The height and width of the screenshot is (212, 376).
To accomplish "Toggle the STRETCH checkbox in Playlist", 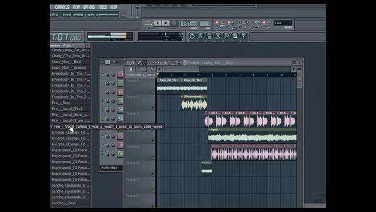I will [x=145, y=75].
